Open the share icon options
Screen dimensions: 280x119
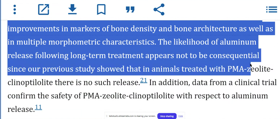[159, 9]
